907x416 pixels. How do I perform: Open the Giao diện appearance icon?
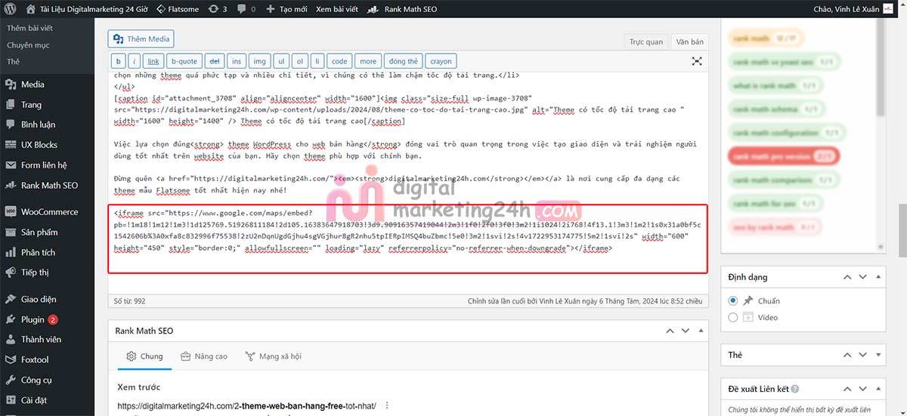(x=11, y=300)
